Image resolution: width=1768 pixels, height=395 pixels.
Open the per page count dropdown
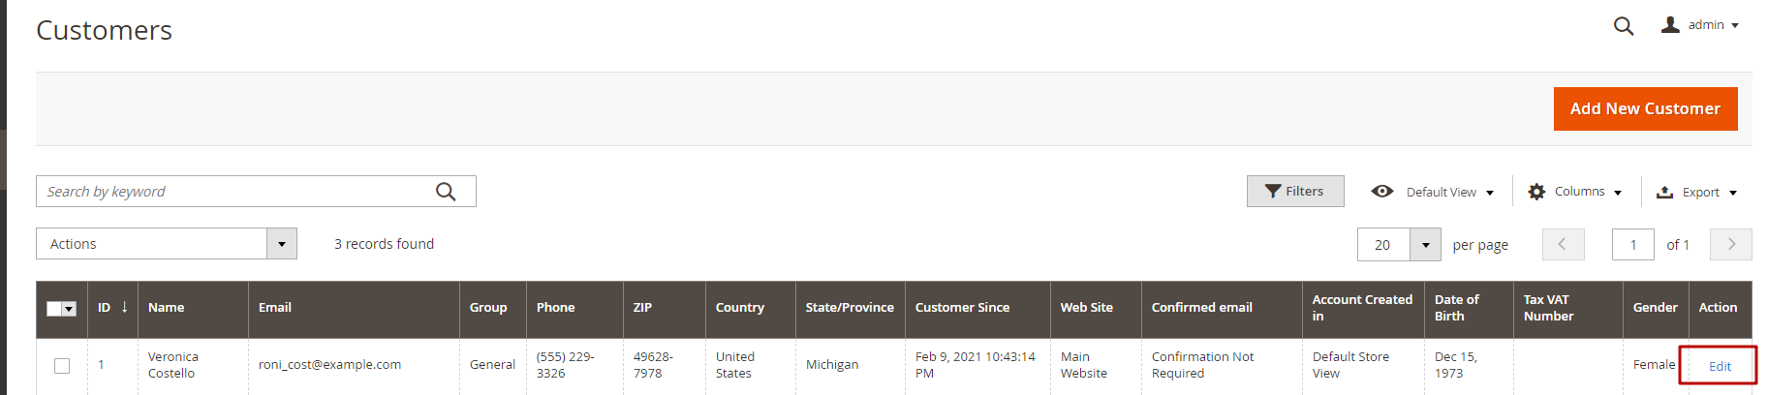click(1425, 245)
